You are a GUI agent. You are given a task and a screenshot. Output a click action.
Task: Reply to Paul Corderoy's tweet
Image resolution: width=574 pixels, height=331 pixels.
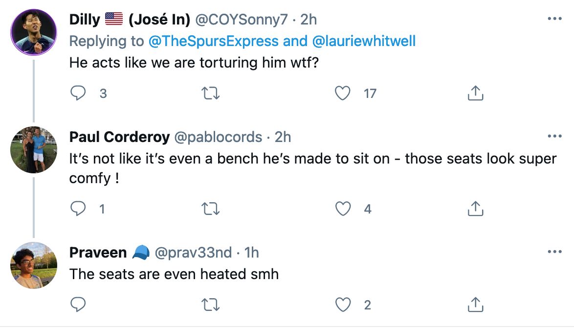click(78, 209)
